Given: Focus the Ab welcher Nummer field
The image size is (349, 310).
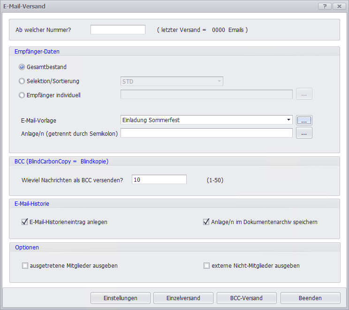Looking at the screenshot, I should (x=118, y=30).
